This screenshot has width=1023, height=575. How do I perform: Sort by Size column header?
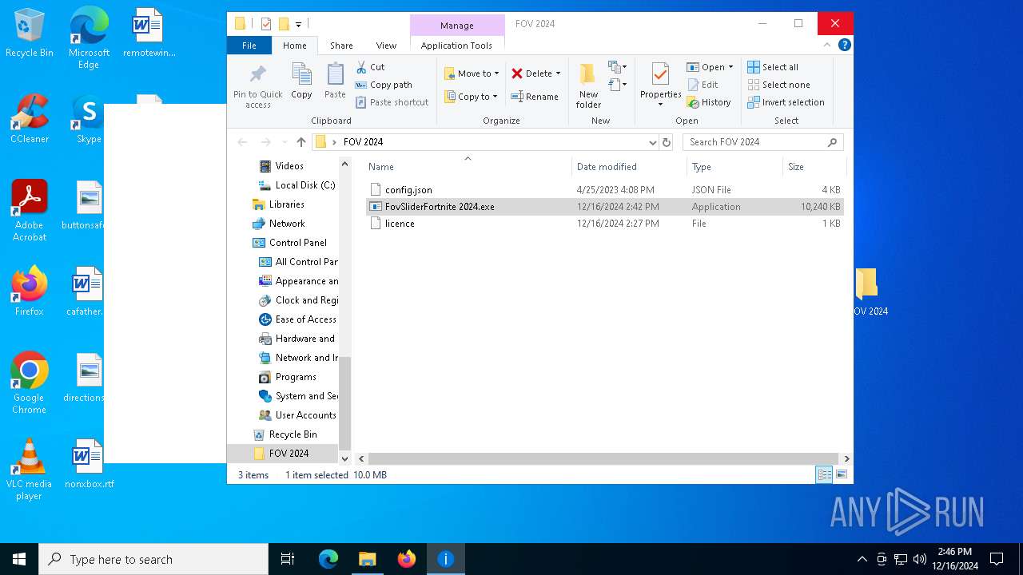pyautogui.click(x=814, y=167)
